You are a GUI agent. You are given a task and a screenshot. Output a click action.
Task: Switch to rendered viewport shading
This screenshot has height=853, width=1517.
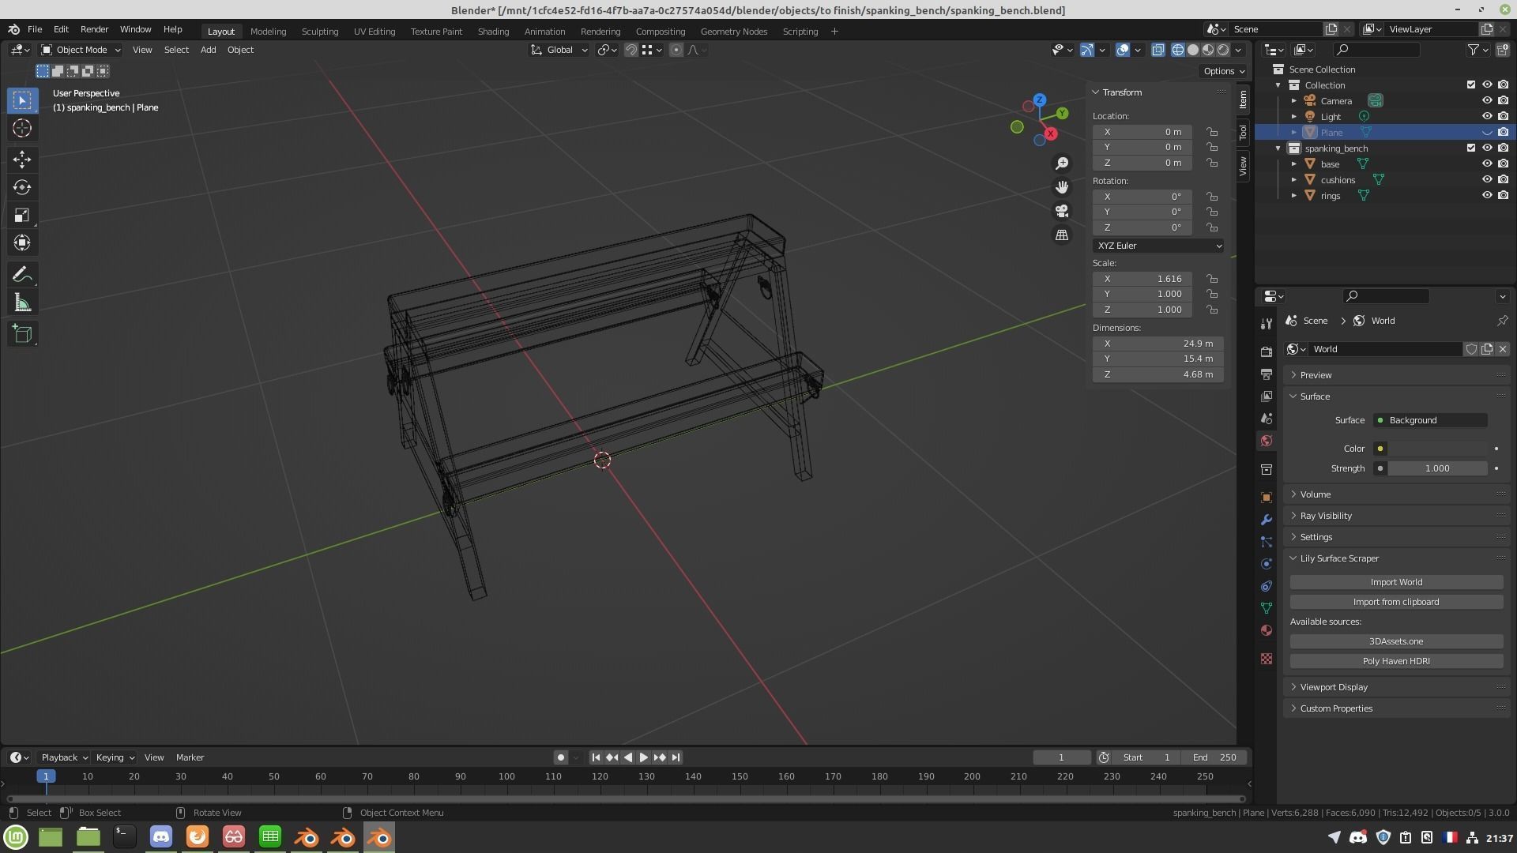tap(1223, 50)
